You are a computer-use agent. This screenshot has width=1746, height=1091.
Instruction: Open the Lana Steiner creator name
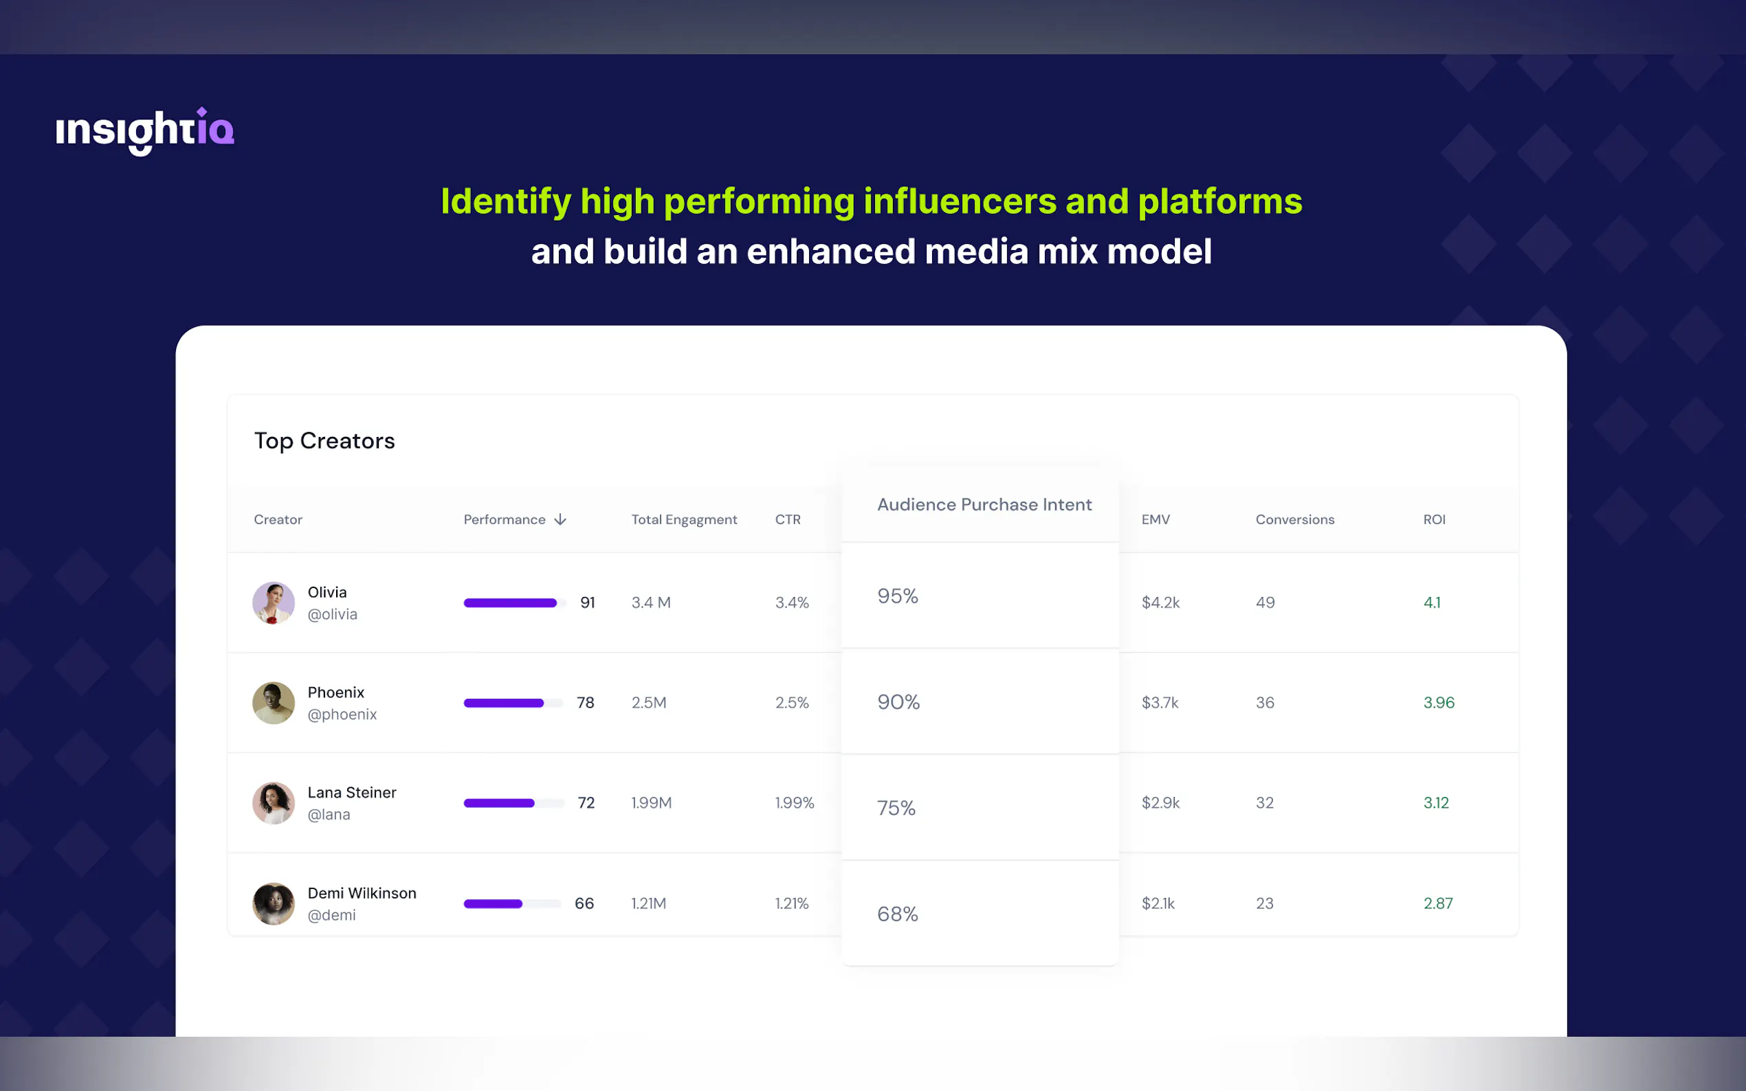(351, 792)
